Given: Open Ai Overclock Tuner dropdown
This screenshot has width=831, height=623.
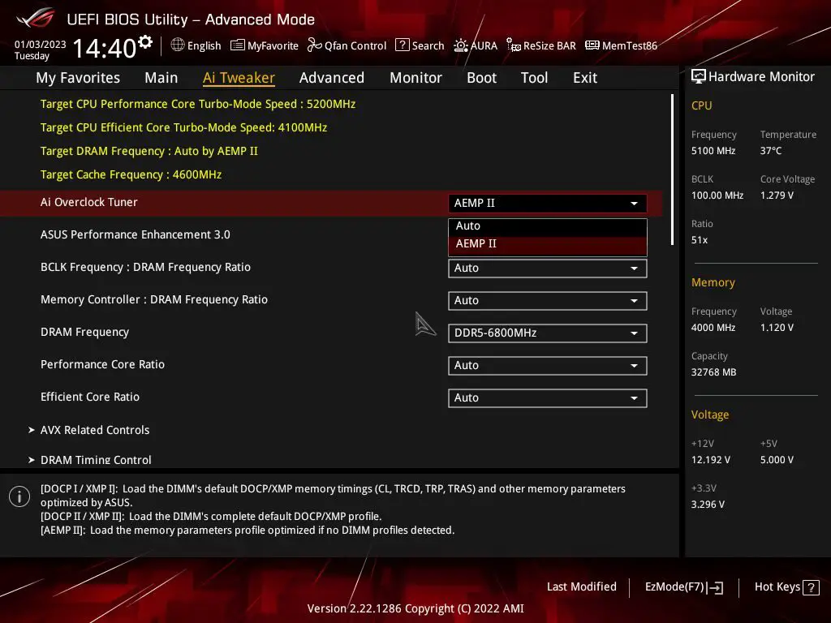Looking at the screenshot, I should 548,204.
